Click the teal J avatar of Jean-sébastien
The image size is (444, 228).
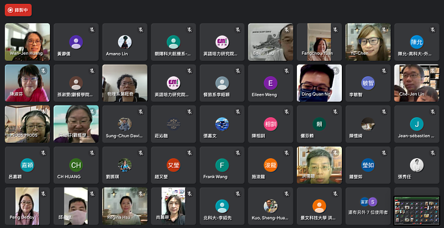click(417, 124)
